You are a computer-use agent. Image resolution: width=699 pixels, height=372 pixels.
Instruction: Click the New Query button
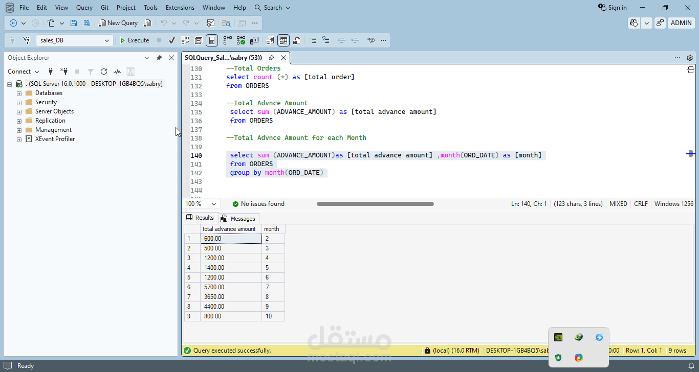118,23
